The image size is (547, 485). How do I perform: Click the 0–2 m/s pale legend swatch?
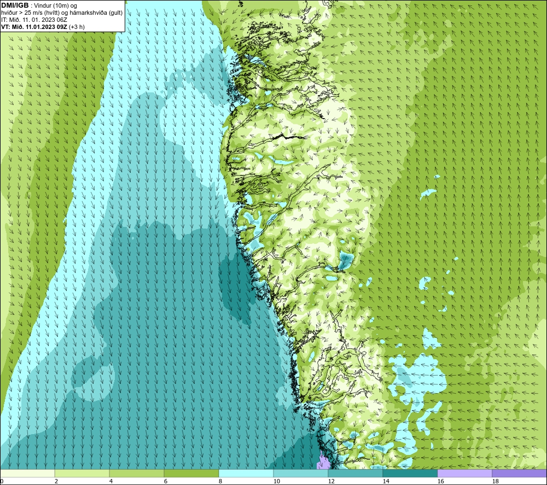[x=27, y=473]
